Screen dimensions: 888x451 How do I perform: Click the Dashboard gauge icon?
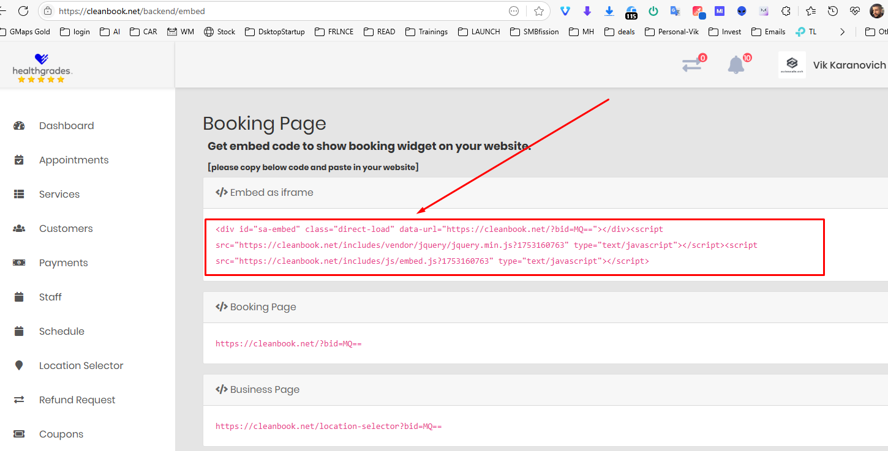point(19,125)
